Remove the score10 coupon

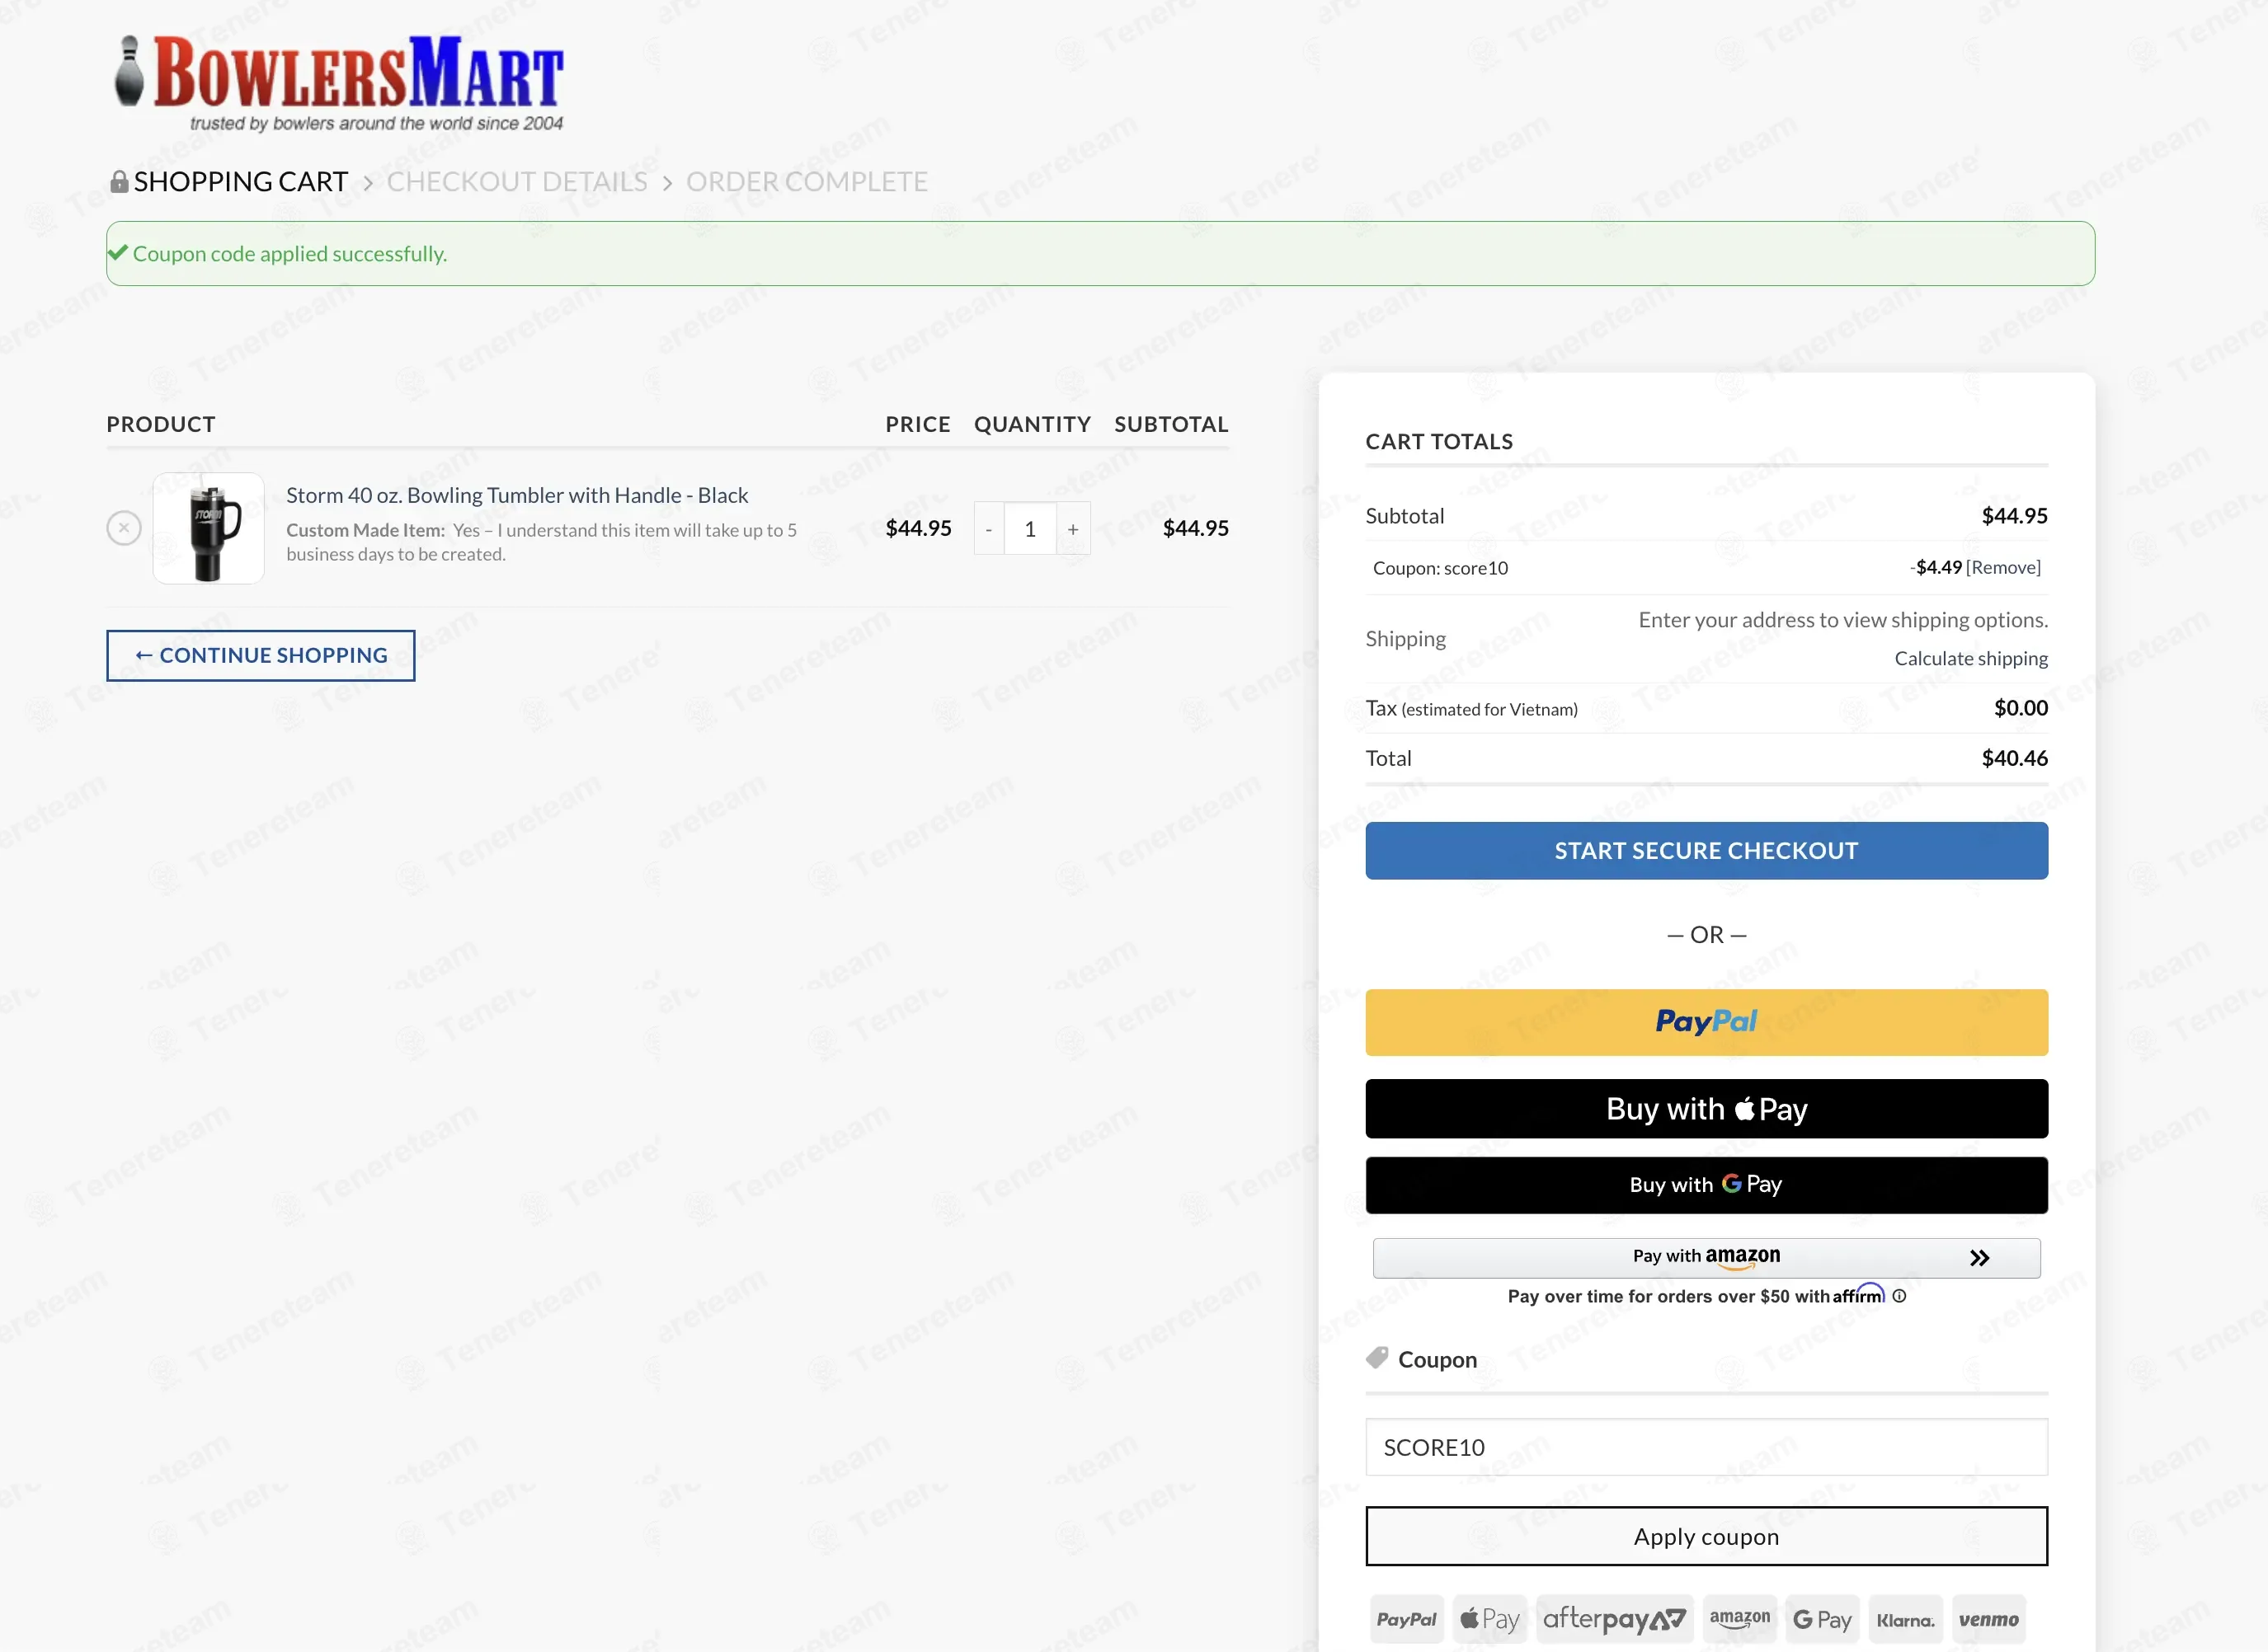2003,568
